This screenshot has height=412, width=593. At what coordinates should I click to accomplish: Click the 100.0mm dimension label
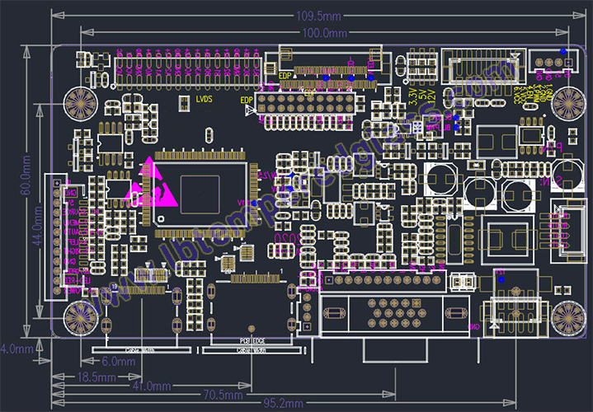324,33
